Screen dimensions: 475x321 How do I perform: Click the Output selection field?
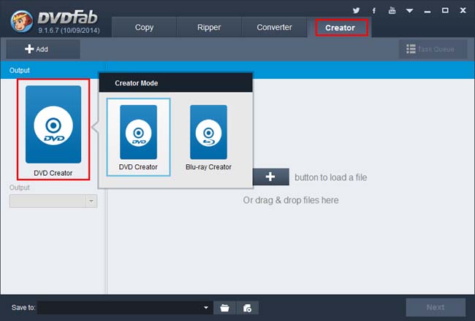53,201
